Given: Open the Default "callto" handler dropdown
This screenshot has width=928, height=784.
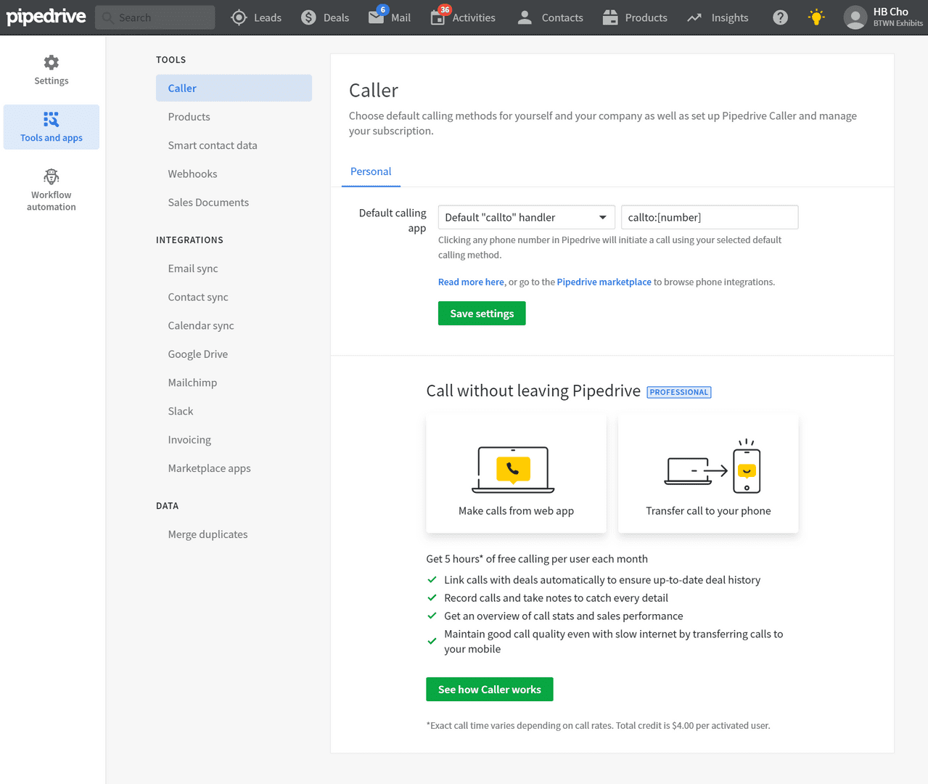Looking at the screenshot, I should tap(526, 217).
